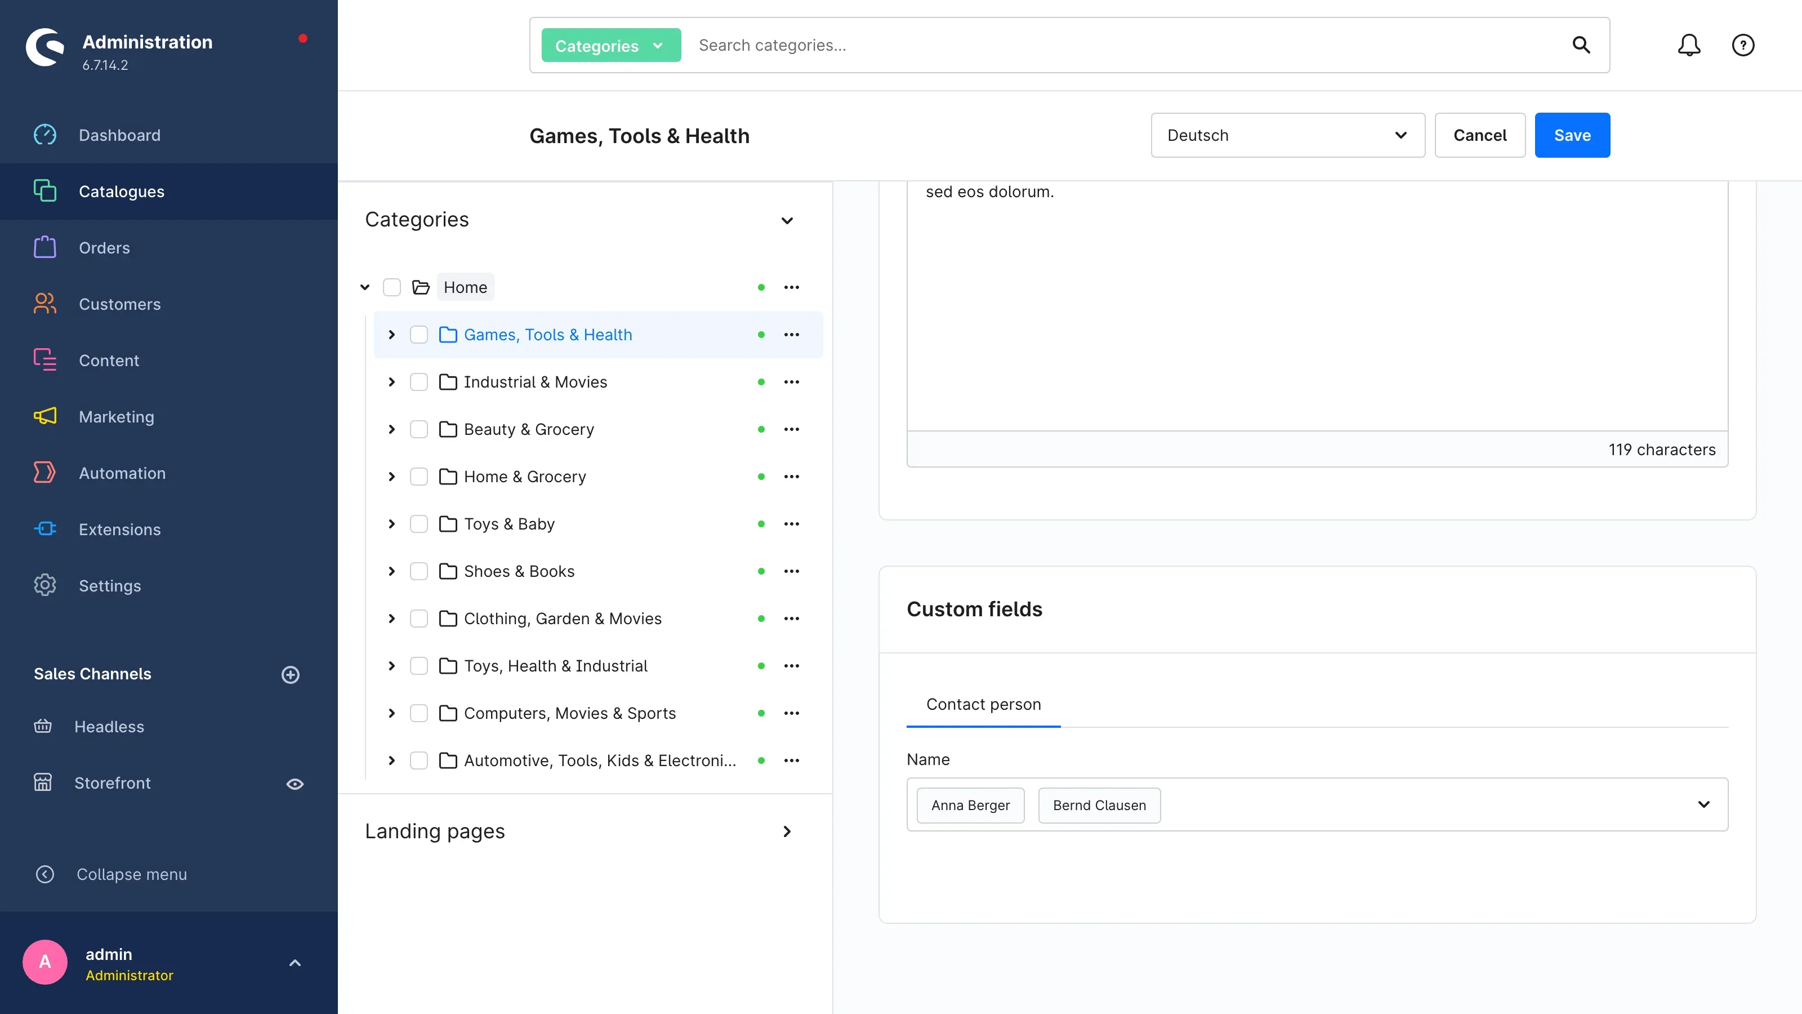Click the Cancel button
Screen dimensions: 1802x1014
[1479, 135]
